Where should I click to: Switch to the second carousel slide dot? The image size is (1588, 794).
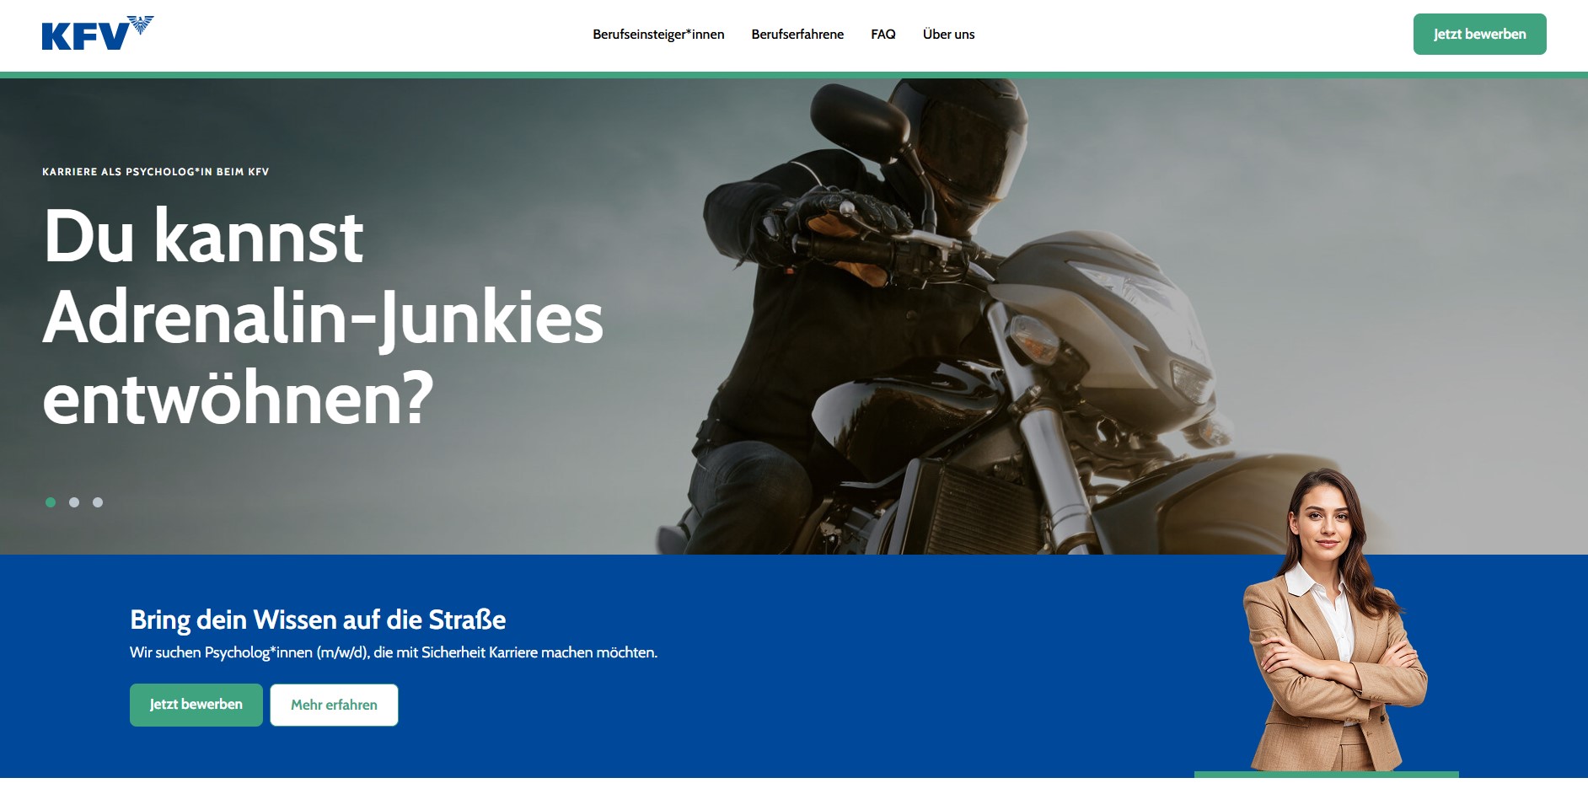pyautogui.click(x=74, y=502)
